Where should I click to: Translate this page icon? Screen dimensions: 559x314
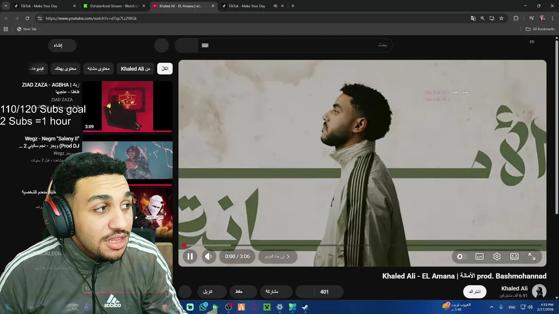[473, 18]
